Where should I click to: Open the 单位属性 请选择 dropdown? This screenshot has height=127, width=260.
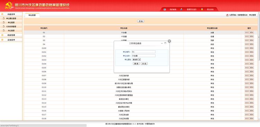(137, 60)
